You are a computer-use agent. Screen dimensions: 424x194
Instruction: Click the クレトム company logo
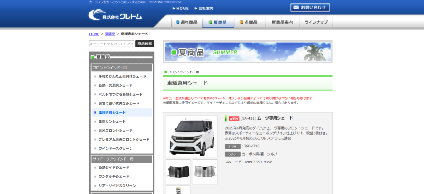pyautogui.click(x=115, y=15)
